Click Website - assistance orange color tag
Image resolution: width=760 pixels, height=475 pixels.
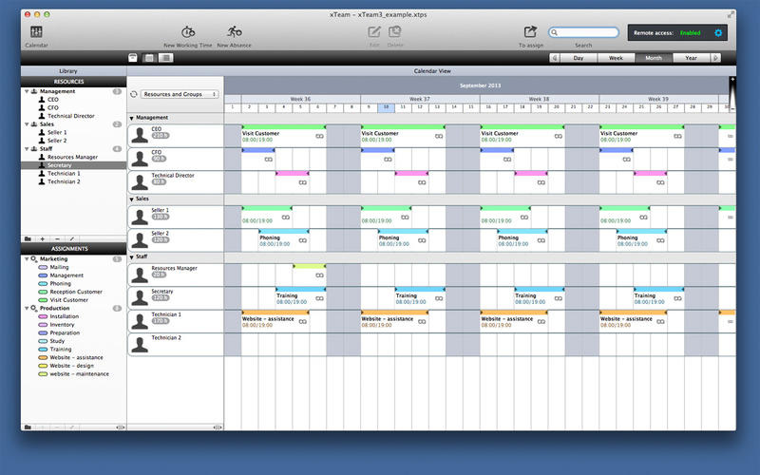click(x=43, y=358)
